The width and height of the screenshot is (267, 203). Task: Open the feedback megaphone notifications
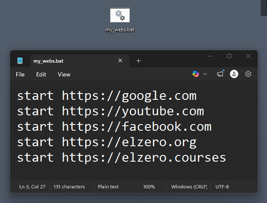[220, 74]
